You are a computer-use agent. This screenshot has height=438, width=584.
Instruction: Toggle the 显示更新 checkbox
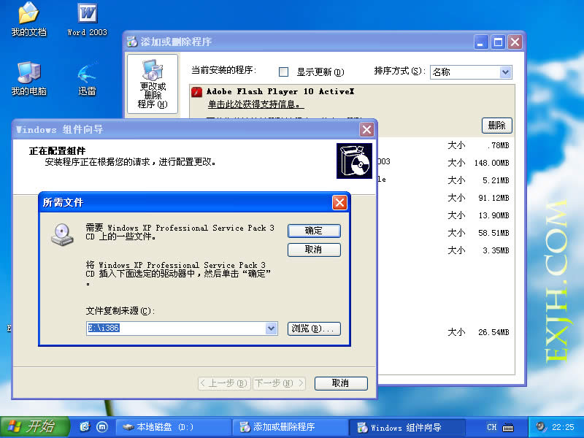(x=283, y=72)
